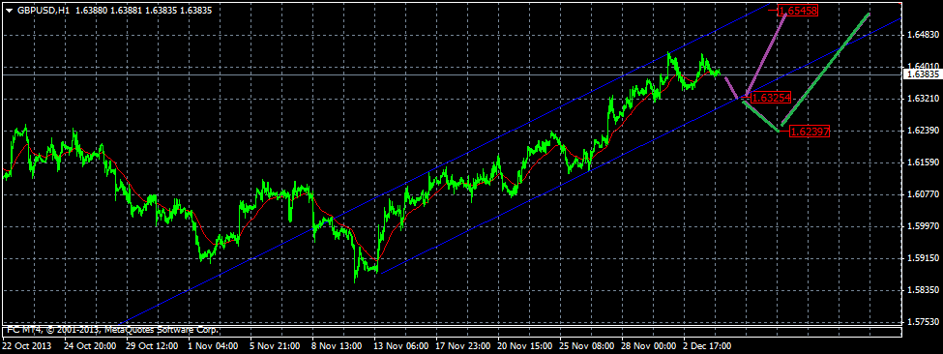The image size is (943, 354).
Task: Click the 22 Oct 2013 date label
Action: point(27,346)
